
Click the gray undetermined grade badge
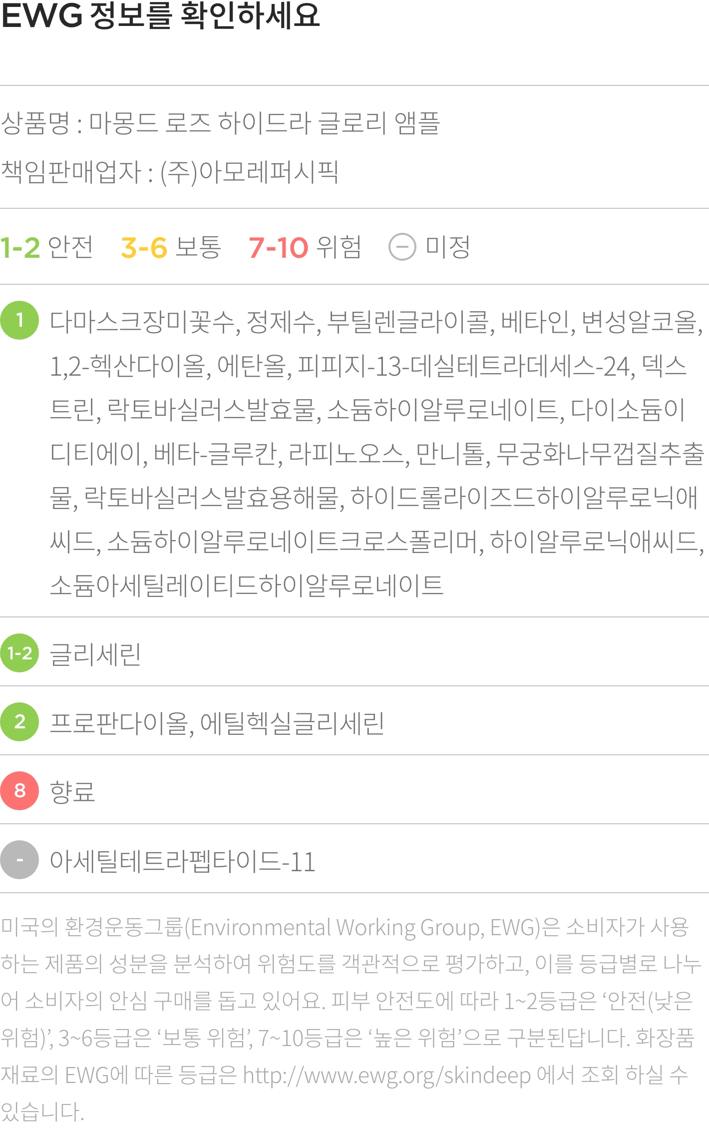click(x=19, y=860)
